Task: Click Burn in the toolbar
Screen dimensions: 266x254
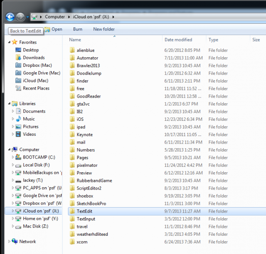Action: pos(78,29)
